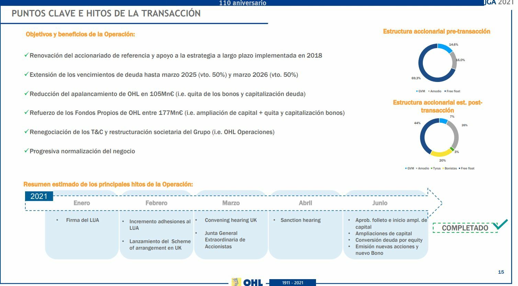Click the light blue GVM segment of the pre-transaction donut
Screen dimensions: 518x286
click(x=446, y=47)
